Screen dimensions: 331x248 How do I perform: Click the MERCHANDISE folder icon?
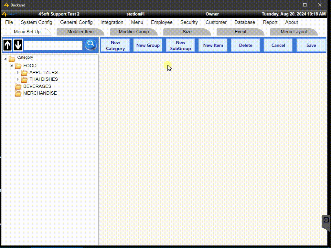tap(18, 93)
